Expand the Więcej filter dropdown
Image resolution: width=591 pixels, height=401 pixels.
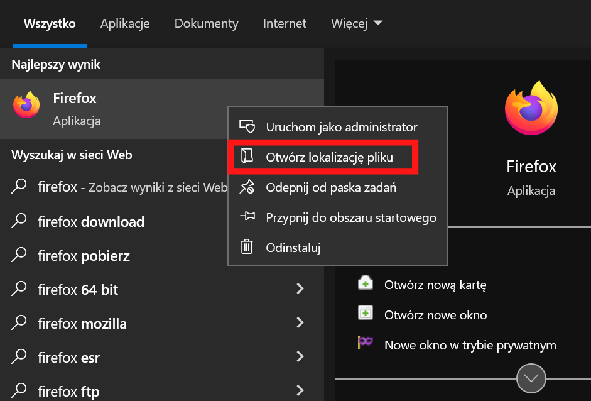coord(357,23)
